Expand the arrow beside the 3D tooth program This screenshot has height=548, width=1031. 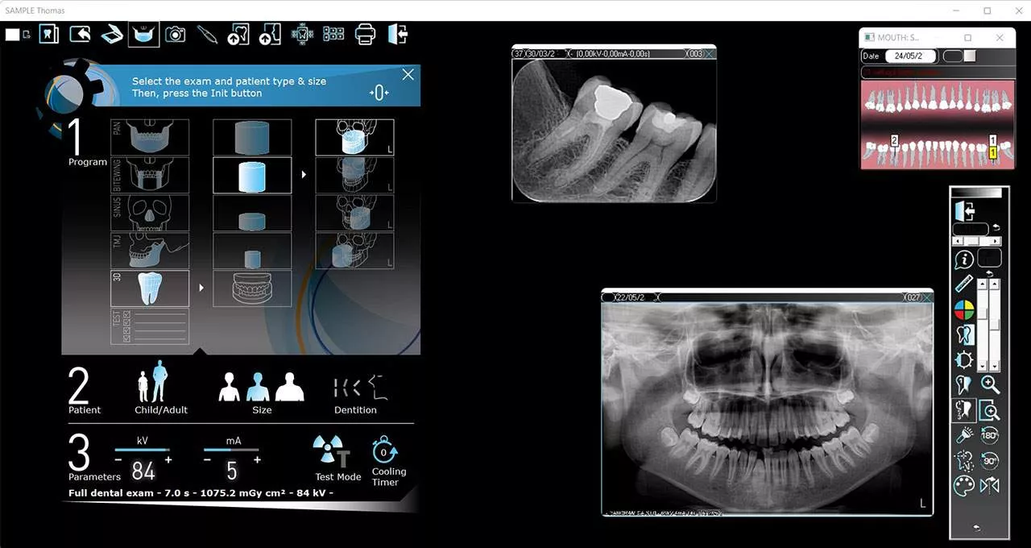[x=201, y=288]
